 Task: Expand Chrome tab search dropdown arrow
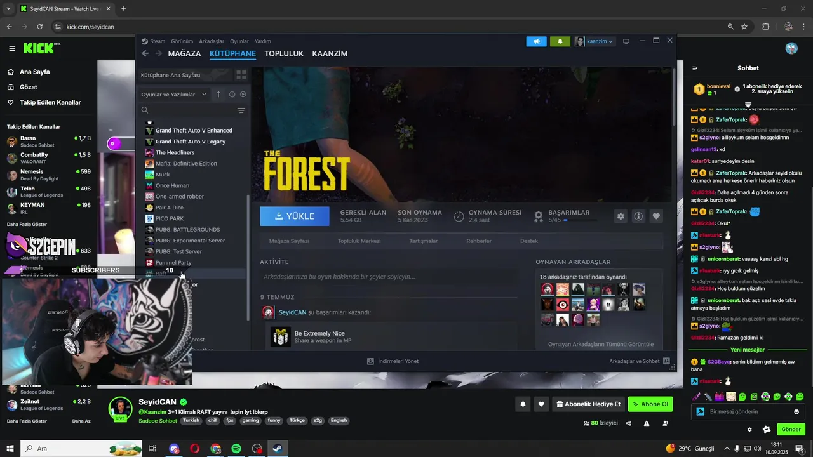pyautogui.click(x=8, y=8)
